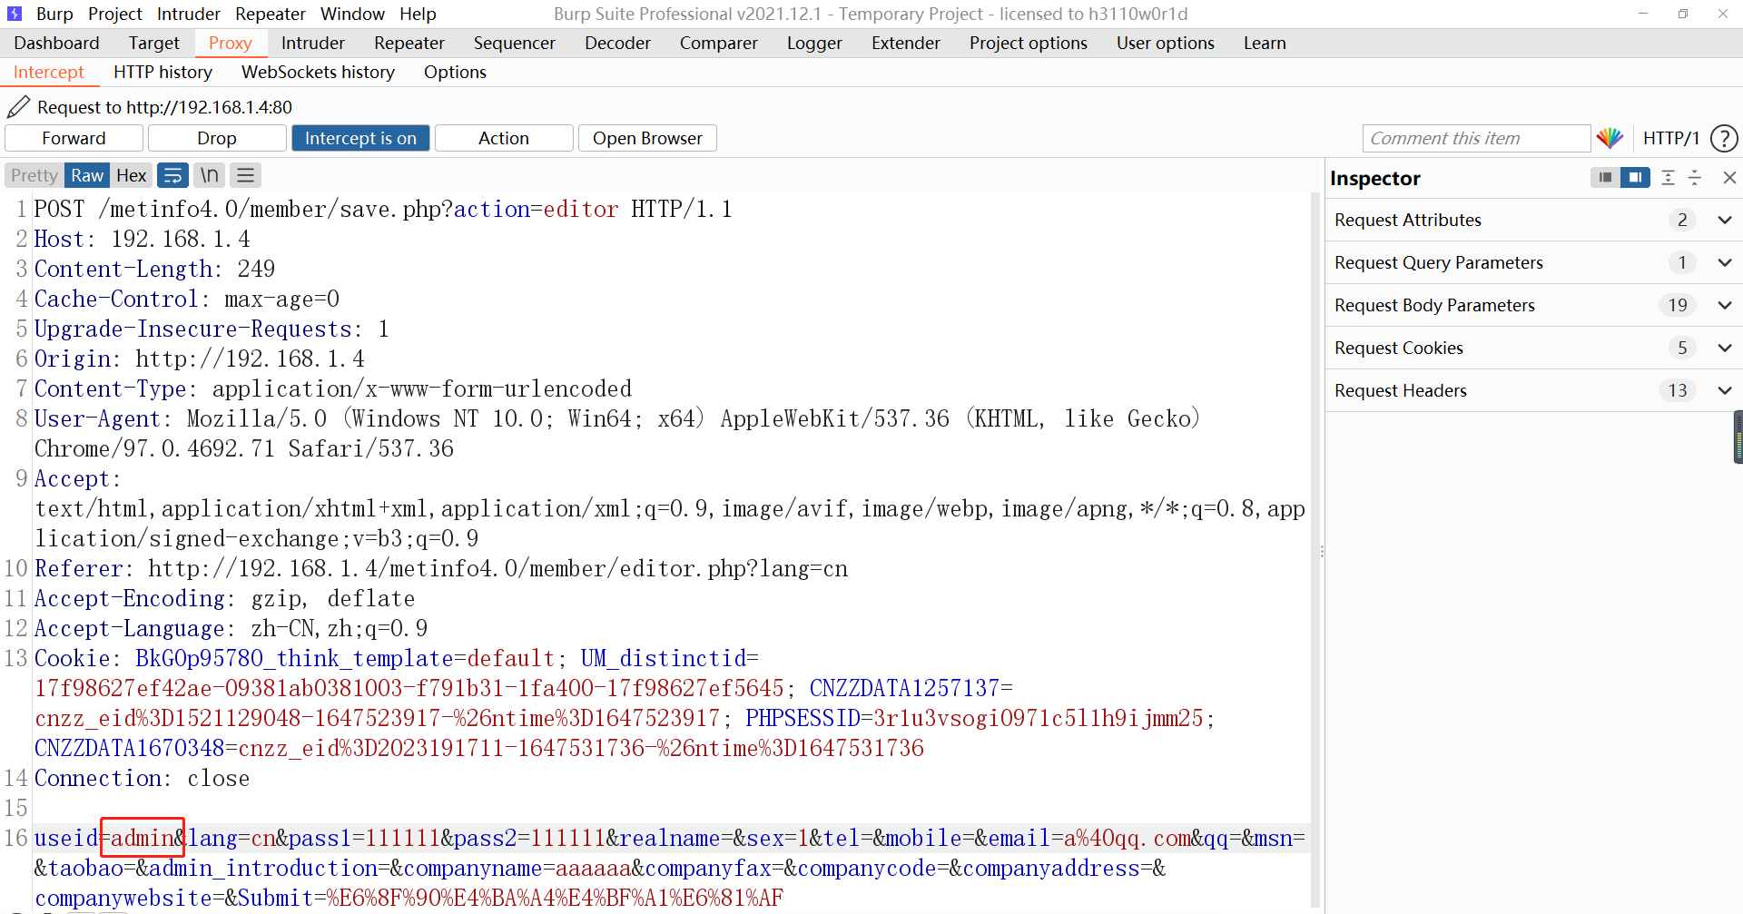Forward the intercepted request
1743x914 pixels.
[x=74, y=138]
